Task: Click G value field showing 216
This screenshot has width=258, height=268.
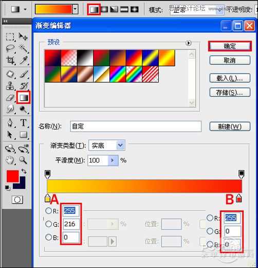Action: [x=71, y=224]
